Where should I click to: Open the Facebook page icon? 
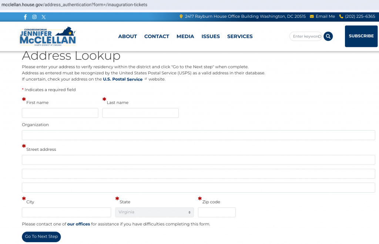25,17
